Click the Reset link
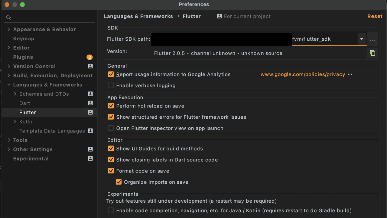The image size is (387, 218). coord(375,16)
